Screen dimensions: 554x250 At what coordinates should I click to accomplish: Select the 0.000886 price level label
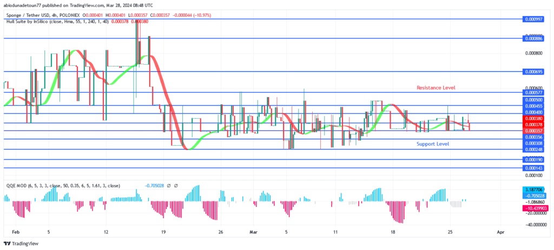(x=532, y=38)
